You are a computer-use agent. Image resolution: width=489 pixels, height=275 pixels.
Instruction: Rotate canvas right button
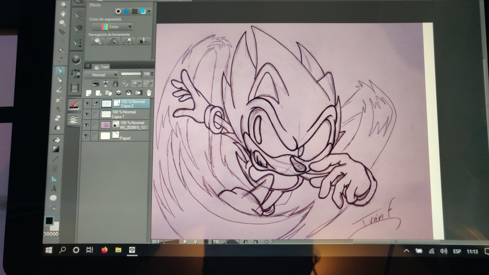pyautogui.click(x=256, y=242)
